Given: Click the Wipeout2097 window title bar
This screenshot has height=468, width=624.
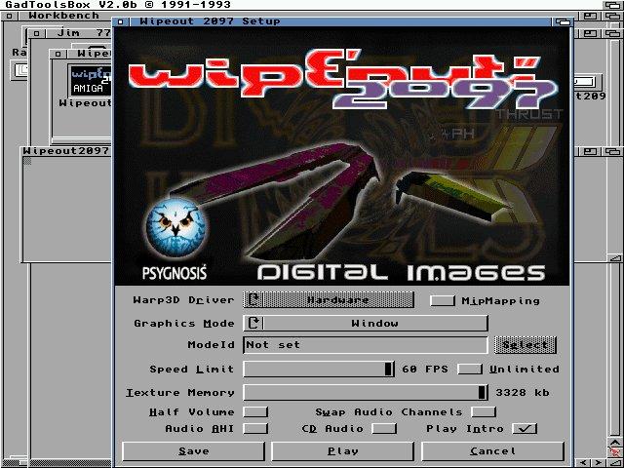Looking at the screenshot, I should 66,151.
